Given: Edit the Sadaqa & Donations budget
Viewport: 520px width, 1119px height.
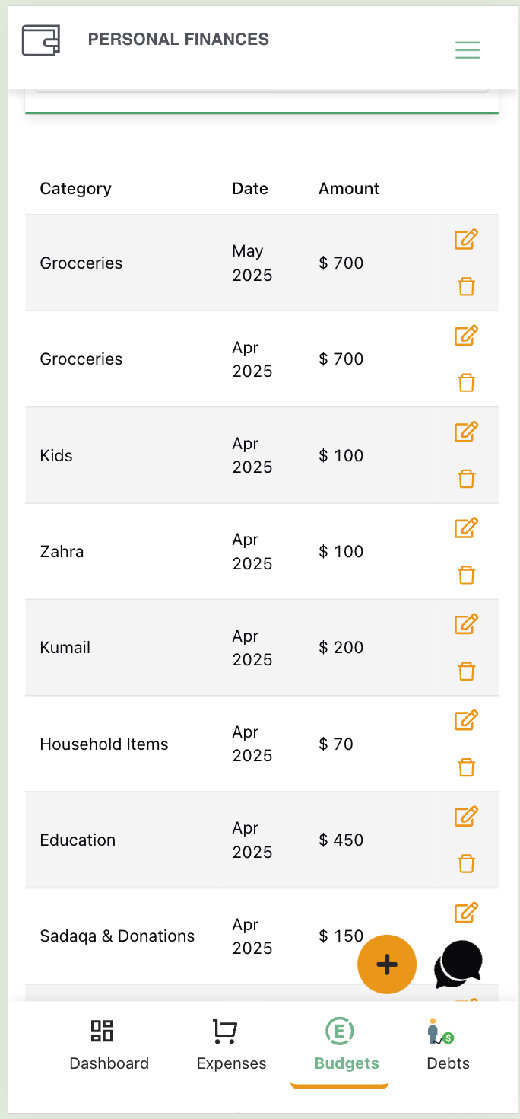Looking at the screenshot, I should pyautogui.click(x=466, y=911).
